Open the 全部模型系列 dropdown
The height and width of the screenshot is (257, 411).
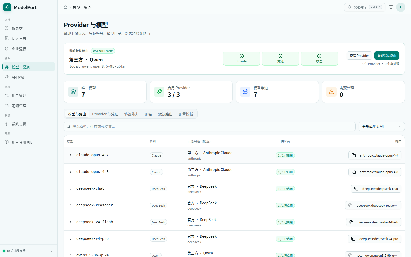coord(381,126)
